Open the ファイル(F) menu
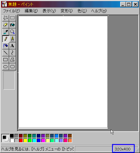This screenshot has width=140, height=153. (11, 11)
